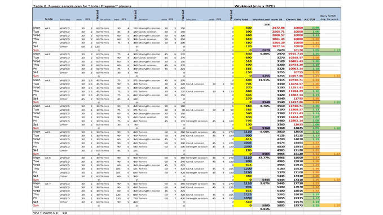The image size is (383, 215).
Task: Click the 'CD' footnote text
Action: tap(65, 213)
